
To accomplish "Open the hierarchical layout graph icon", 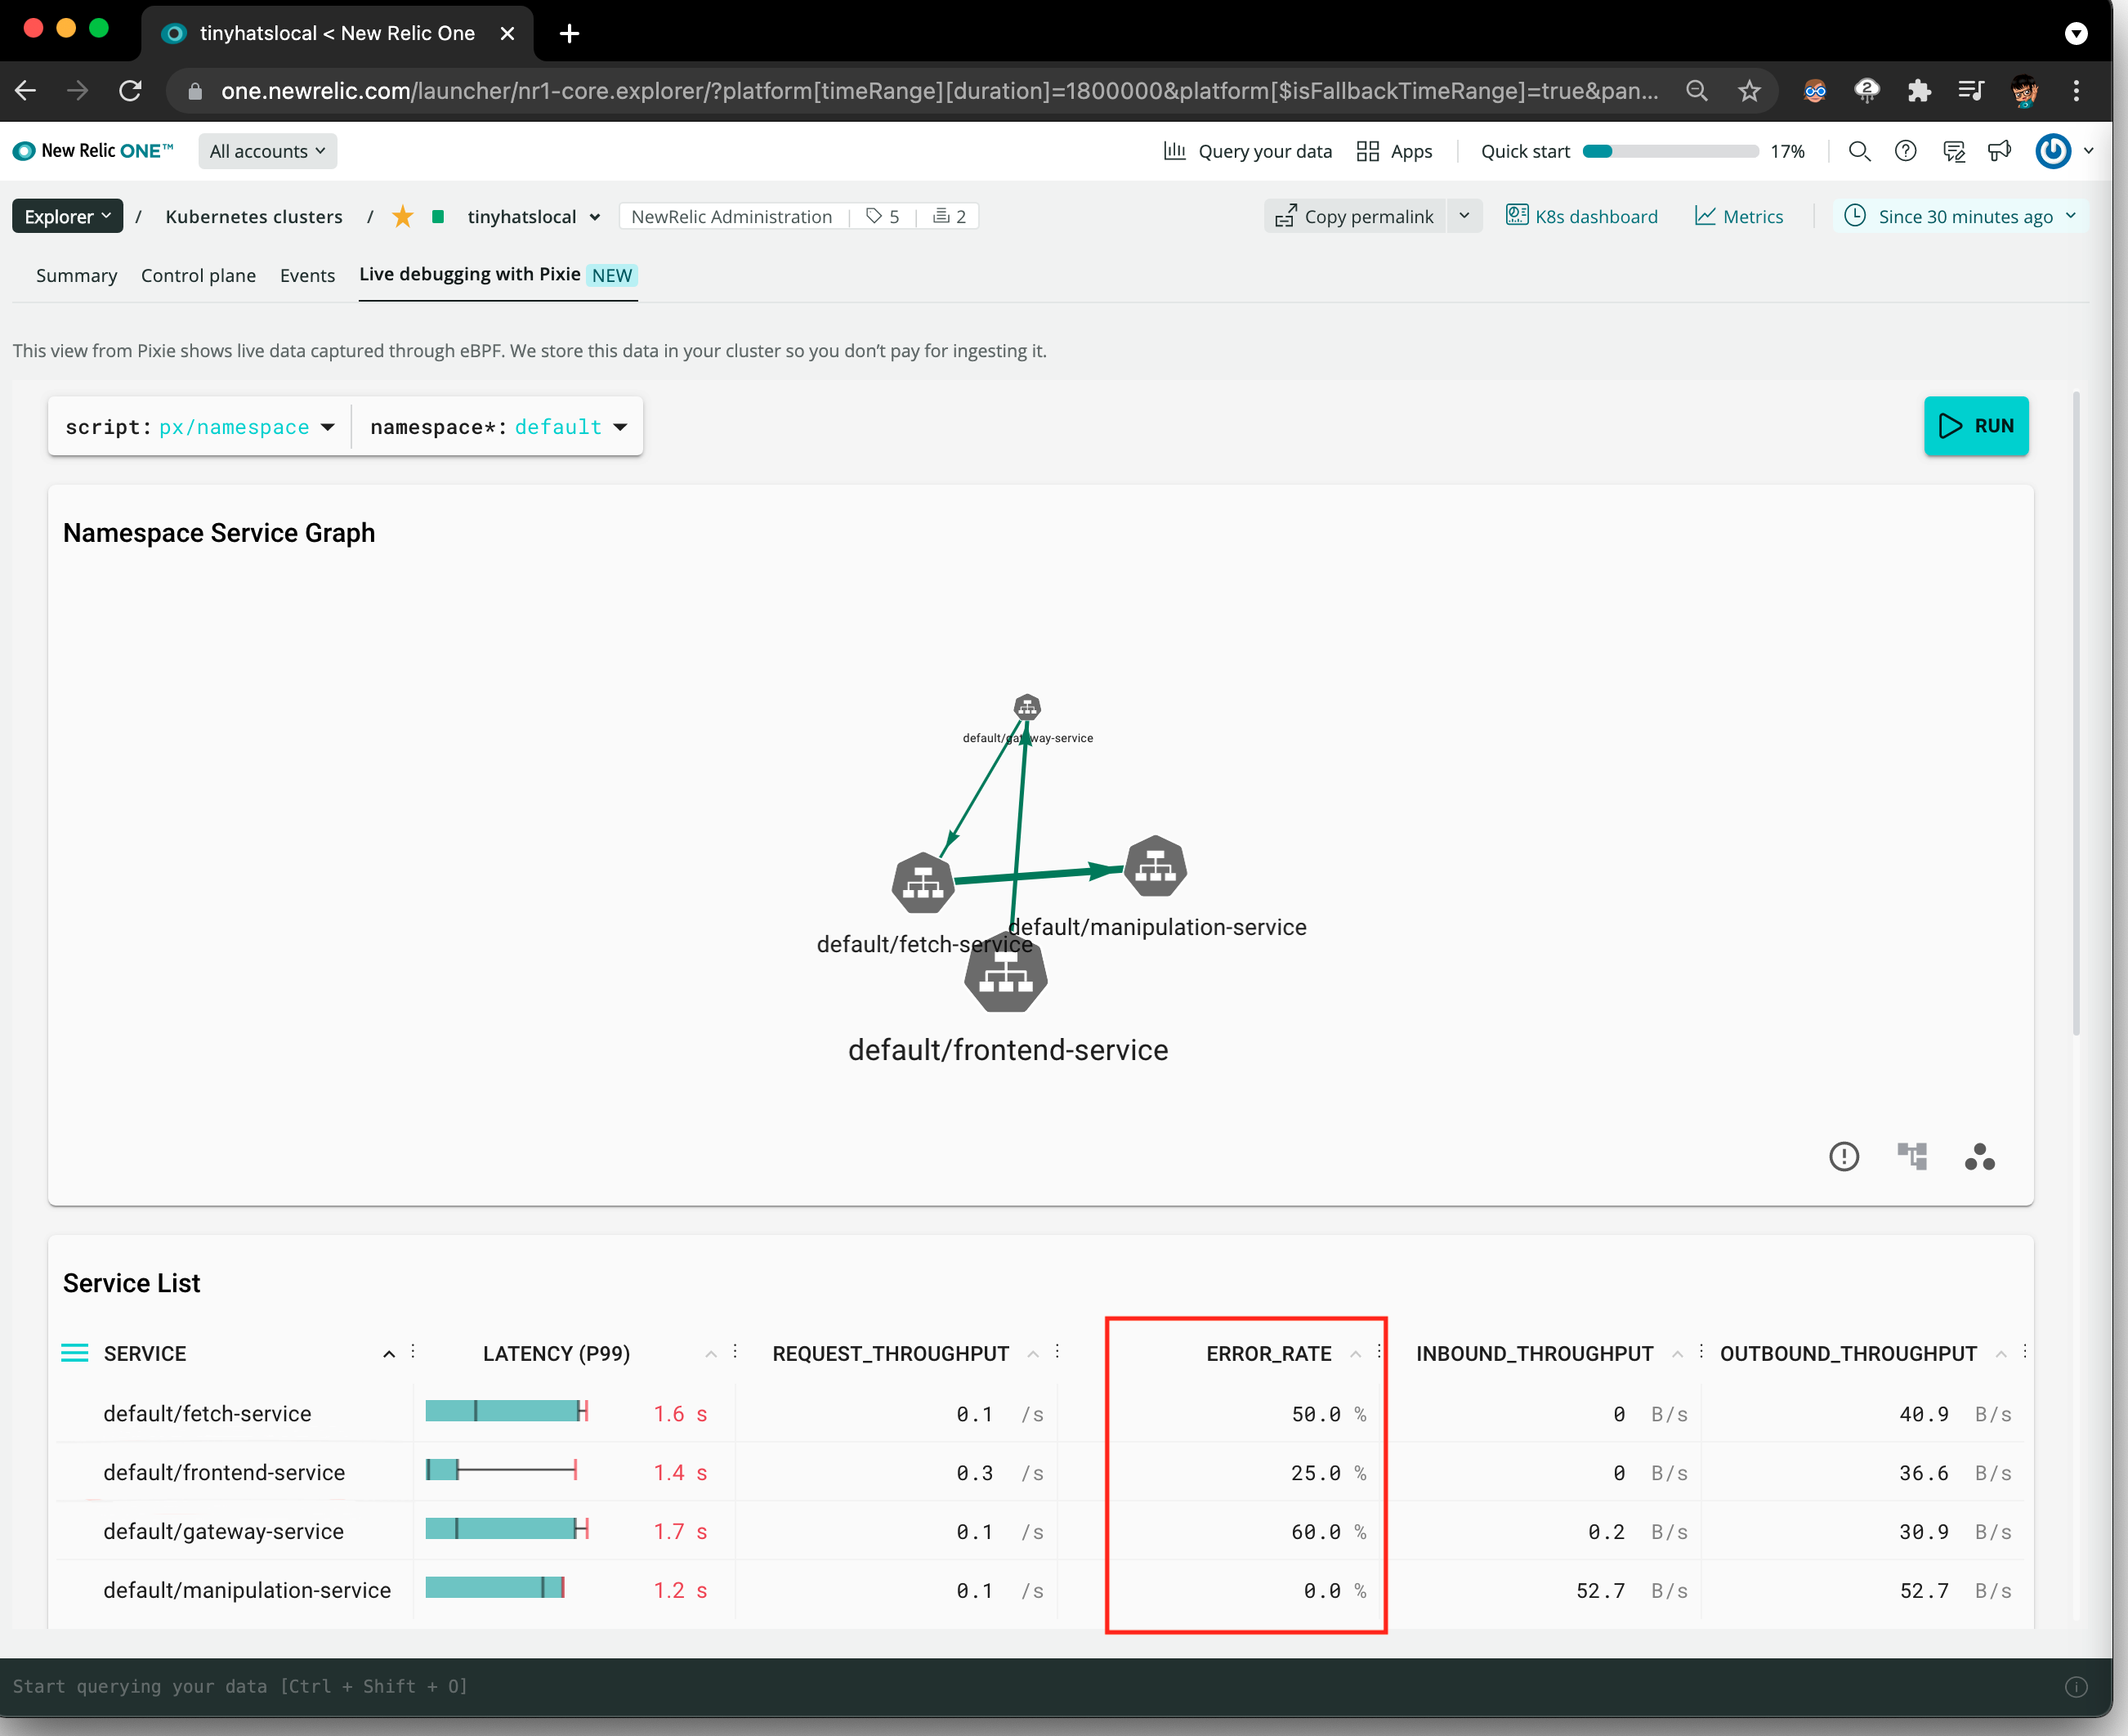I will tap(1912, 1157).
